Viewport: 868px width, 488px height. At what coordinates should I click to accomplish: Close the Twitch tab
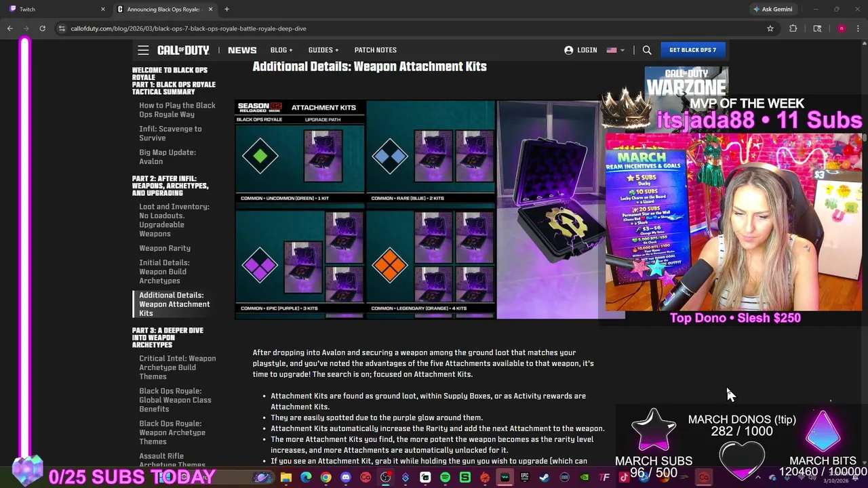[103, 9]
